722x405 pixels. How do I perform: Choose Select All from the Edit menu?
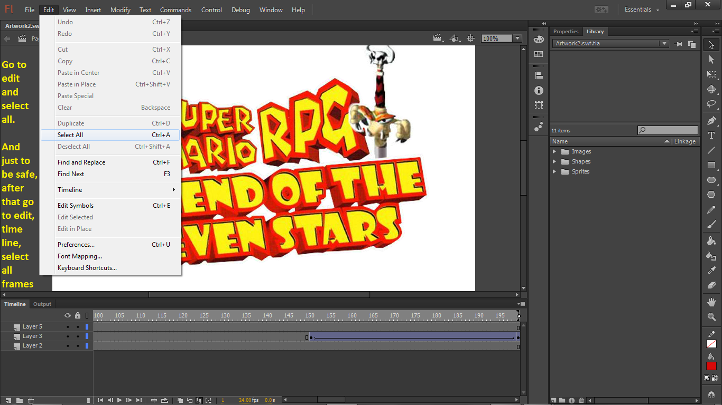(x=110, y=135)
